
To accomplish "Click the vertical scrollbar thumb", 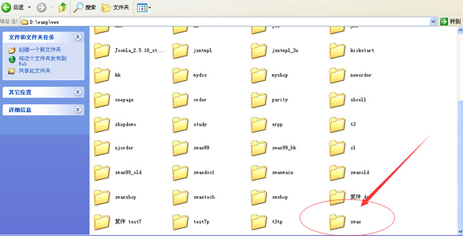I will 460,164.
